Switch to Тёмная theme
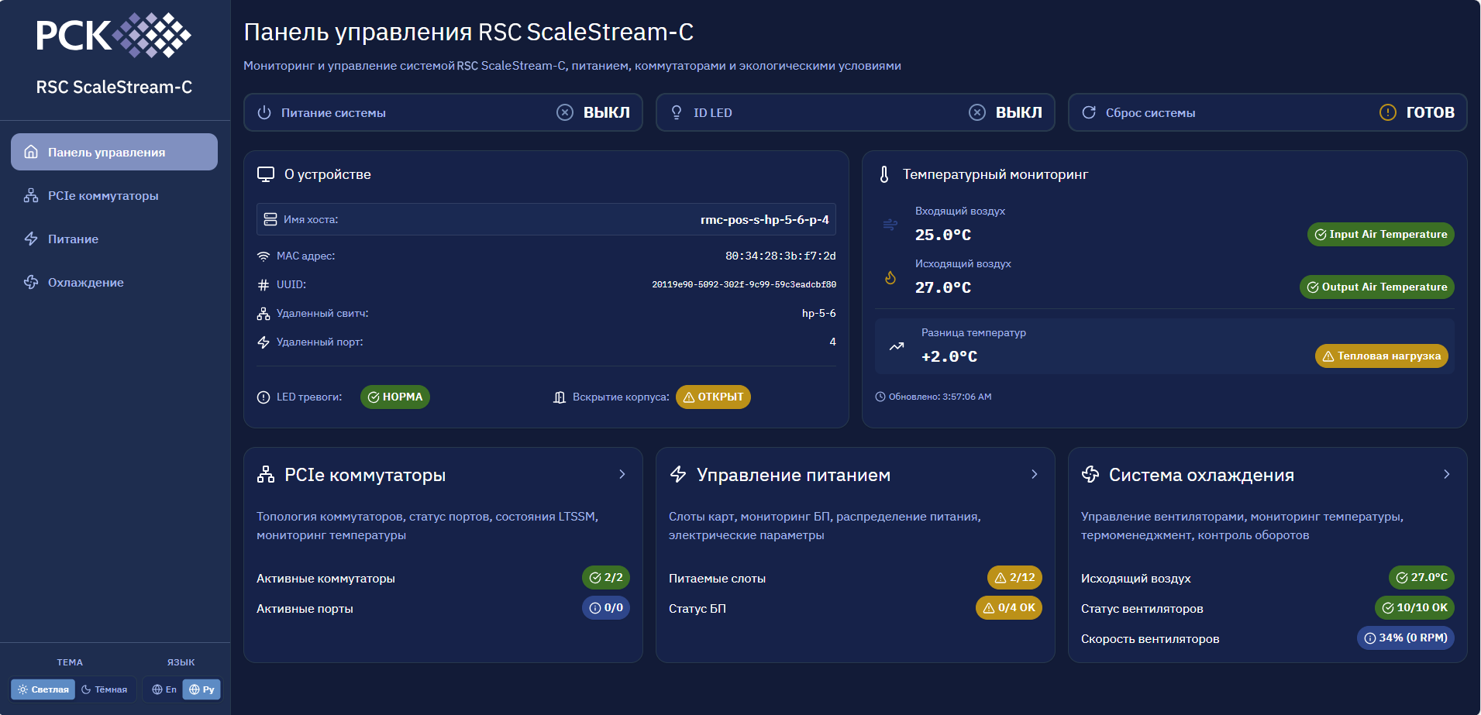 tap(105, 689)
